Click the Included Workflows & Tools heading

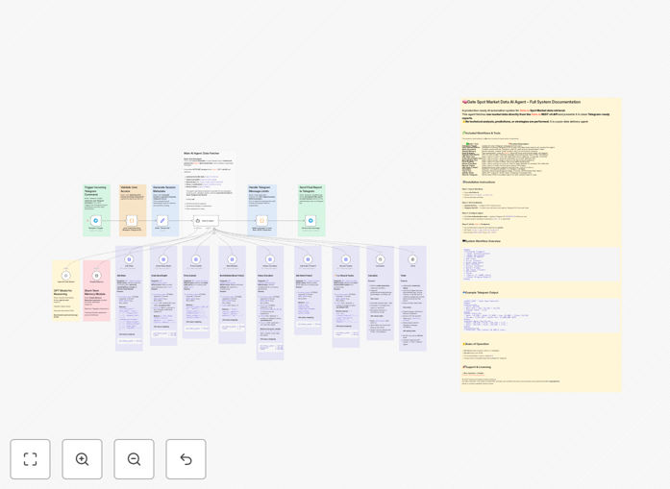pyautogui.click(x=483, y=134)
